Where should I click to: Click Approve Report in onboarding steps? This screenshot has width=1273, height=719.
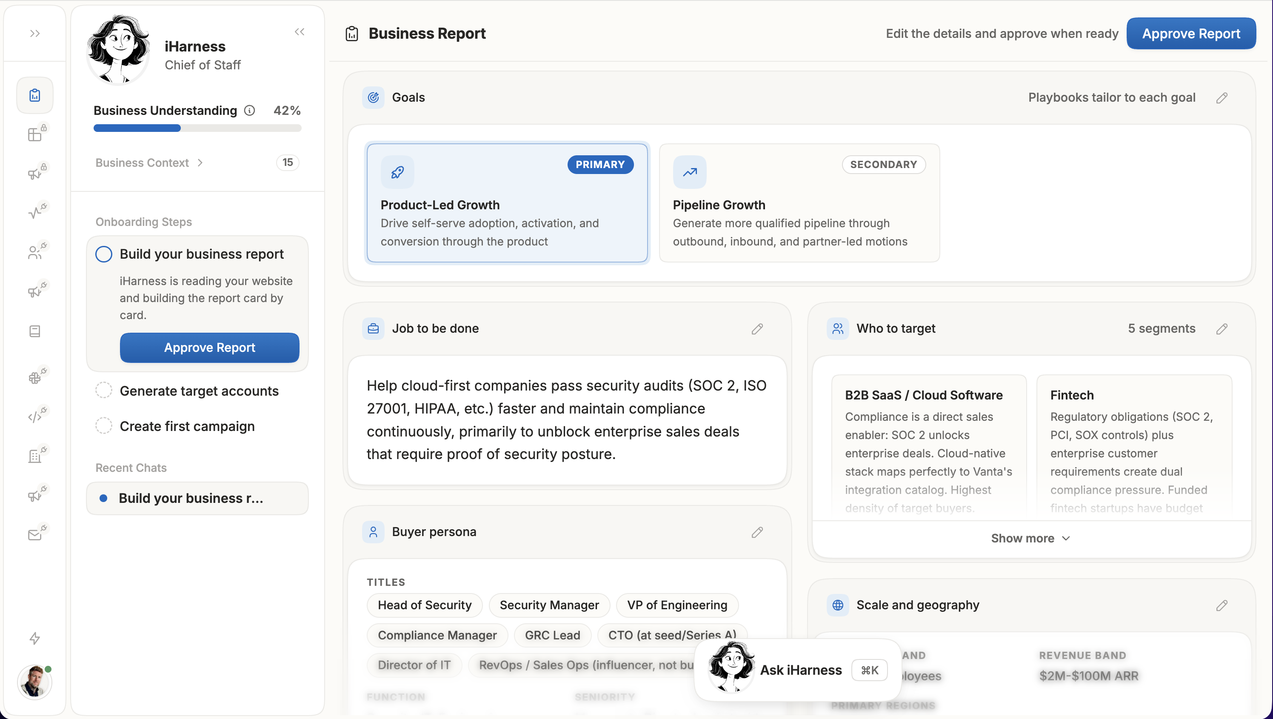(209, 348)
